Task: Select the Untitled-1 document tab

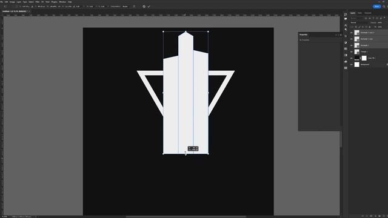Action: coord(15,12)
